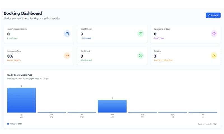Select the Friday 6/27 bar in chart
The image size is (224, 134).
[22, 100]
